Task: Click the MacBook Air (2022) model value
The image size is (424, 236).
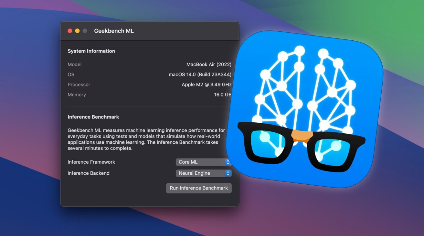Action: (x=209, y=65)
